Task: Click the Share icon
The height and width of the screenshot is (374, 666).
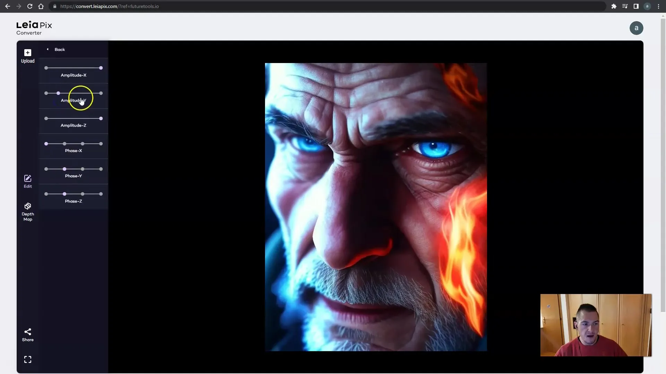Action: click(27, 331)
